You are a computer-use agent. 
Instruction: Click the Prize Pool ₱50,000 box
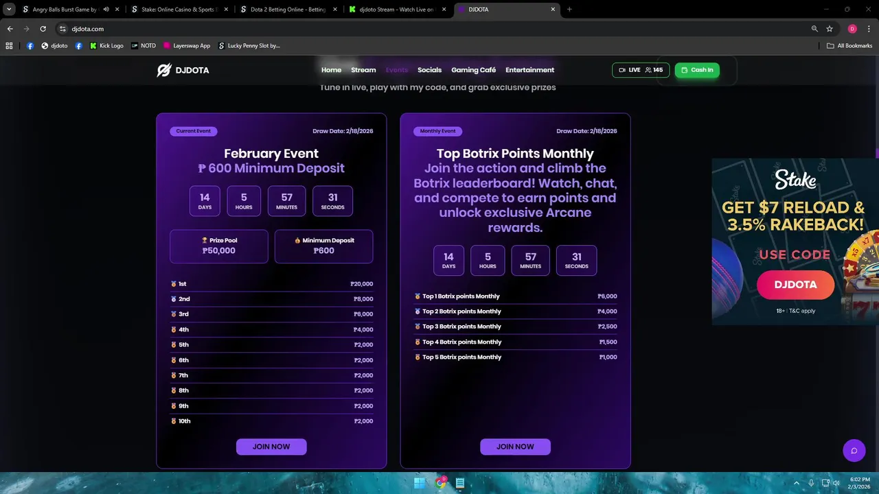219,246
